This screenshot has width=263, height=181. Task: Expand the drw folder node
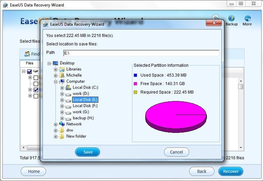[55, 130]
